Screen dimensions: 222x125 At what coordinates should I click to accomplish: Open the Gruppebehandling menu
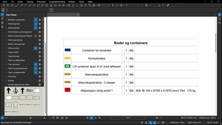[x=57, y=2]
